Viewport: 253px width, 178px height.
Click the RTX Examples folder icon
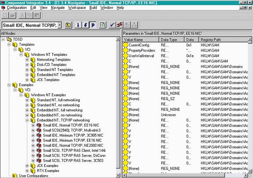point(33,171)
